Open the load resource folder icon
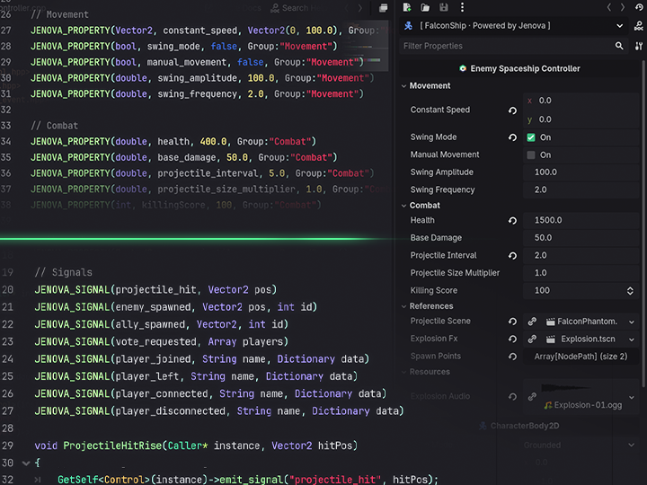Screen dimensions: 647x485 pyautogui.click(x=425, y=7)
